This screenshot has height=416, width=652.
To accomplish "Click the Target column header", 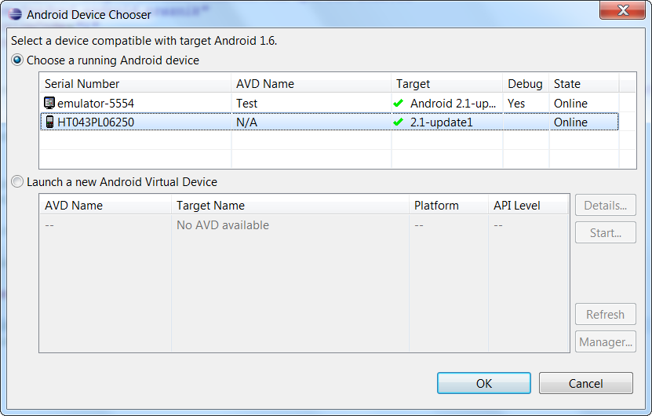I will point(413,84).
